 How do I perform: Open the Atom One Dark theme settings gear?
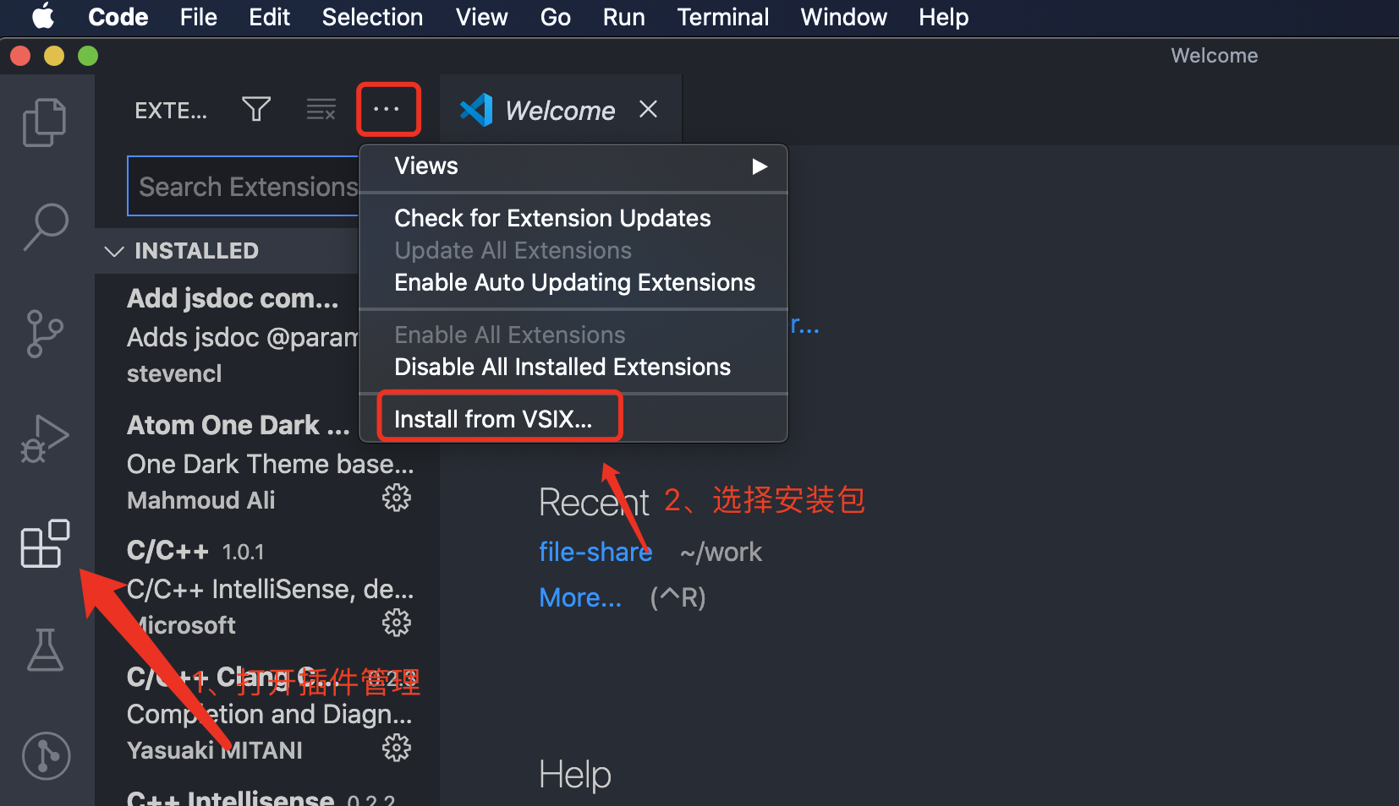396,498
